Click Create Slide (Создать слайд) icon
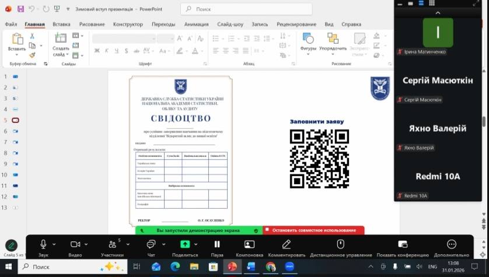This screenshot has height=277, width=489. point(61,39)
